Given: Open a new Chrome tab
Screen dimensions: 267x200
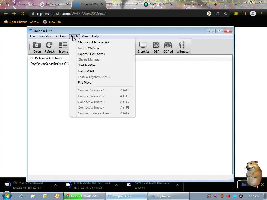Looking at the screenshot, I should coord(215,4).
